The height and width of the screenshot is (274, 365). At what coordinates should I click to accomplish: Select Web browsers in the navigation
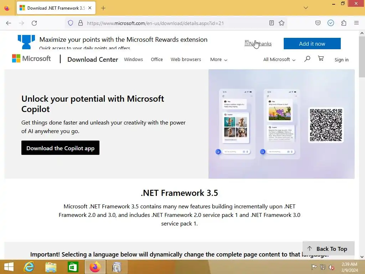tap(186, 60)
